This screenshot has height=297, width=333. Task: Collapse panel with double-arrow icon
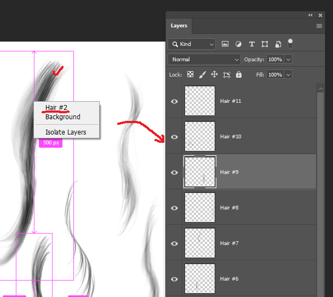[x=311, y=15]
